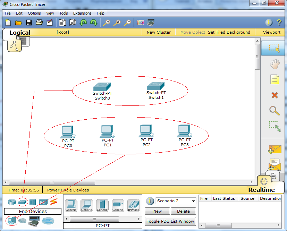The height and width of the screenshot is (231, 287).
Task: Open the Options menu
Action: (x=34, y=13)
